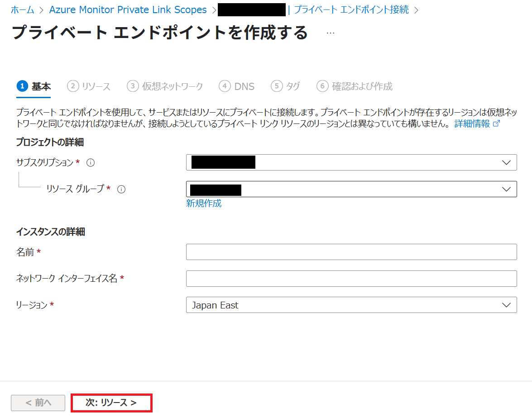Switch to the DNS tab
The image size is (532, 417).
[x=236, y=86]
